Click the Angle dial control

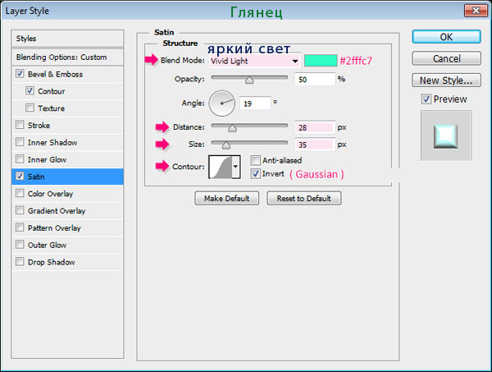(x=222, y=103)
